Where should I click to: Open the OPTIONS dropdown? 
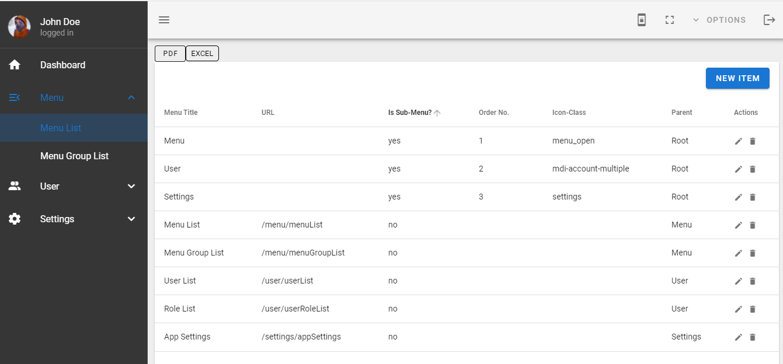click(x=721, y=19)
